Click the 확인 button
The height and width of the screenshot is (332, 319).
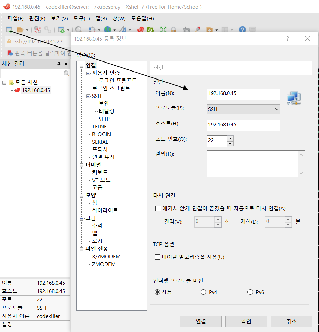[x=246, y=321]
